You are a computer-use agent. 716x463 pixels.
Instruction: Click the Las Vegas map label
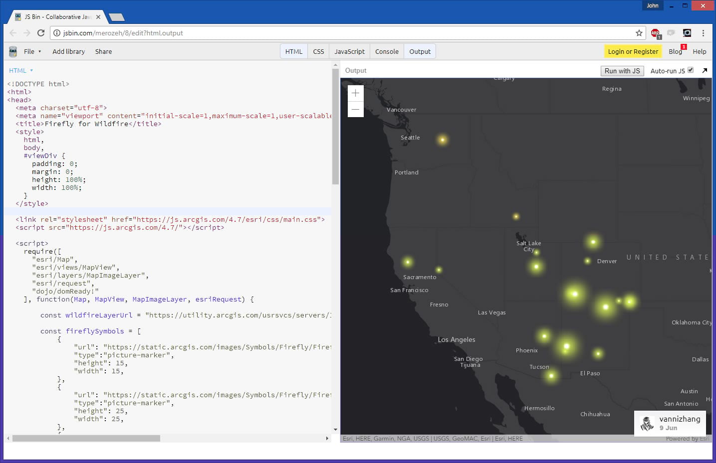click(x=491, y=312)
